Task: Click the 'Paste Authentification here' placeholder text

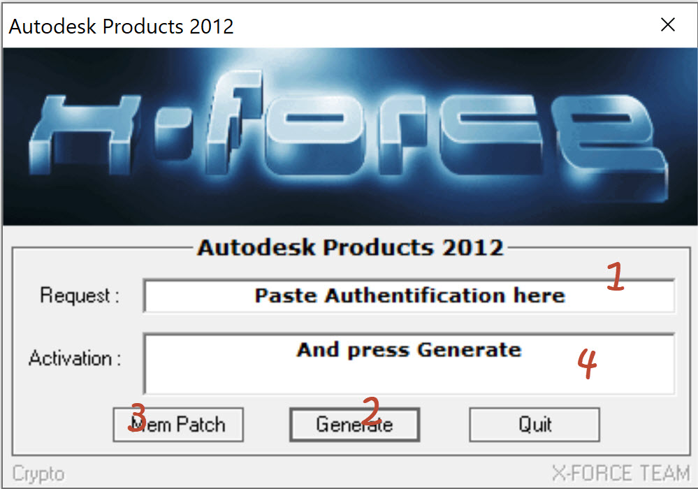Action: [x=409, y=295]
